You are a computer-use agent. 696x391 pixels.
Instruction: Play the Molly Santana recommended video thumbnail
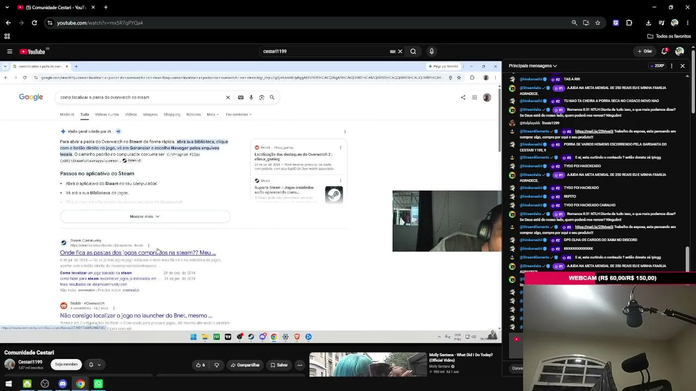click(368, 364)
